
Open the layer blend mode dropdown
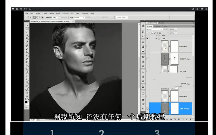coord(154,29)
